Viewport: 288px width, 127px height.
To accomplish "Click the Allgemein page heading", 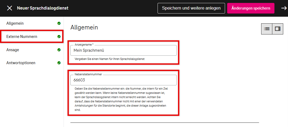I will pyautogui.click(x=84, y=27).
